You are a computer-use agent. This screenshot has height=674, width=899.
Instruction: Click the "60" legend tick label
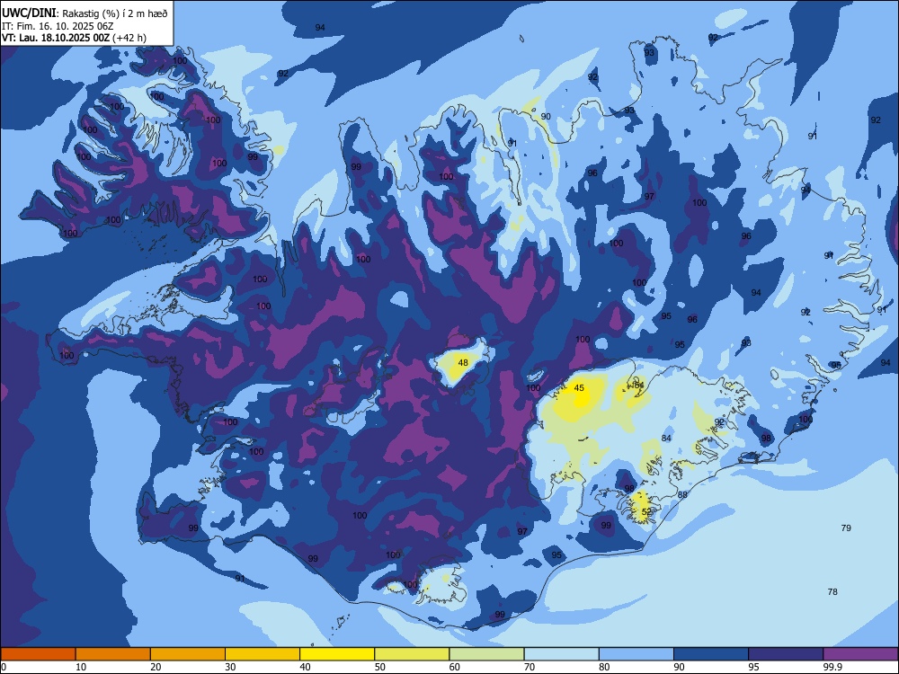[455, 667]
